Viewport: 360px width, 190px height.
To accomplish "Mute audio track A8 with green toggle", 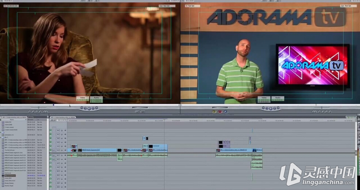I will [x=50, y=183].
